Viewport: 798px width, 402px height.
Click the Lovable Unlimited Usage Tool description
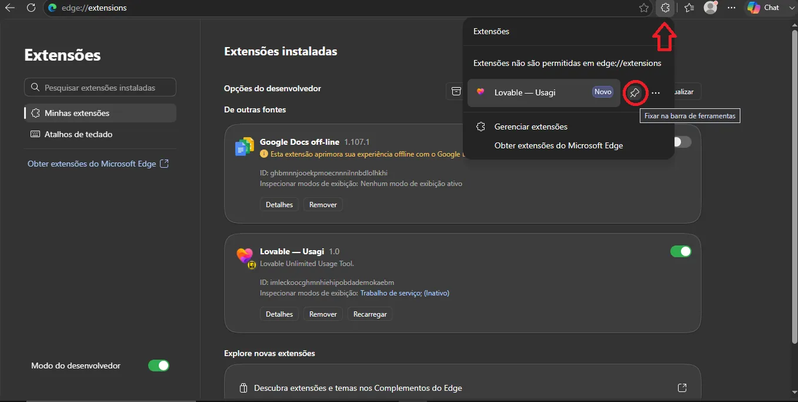point(307,264)
